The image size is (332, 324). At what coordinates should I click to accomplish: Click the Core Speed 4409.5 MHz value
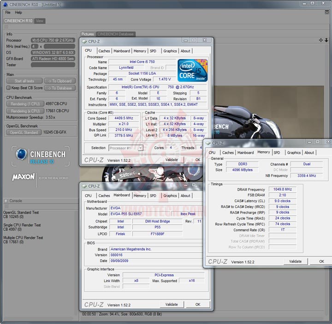124,118
